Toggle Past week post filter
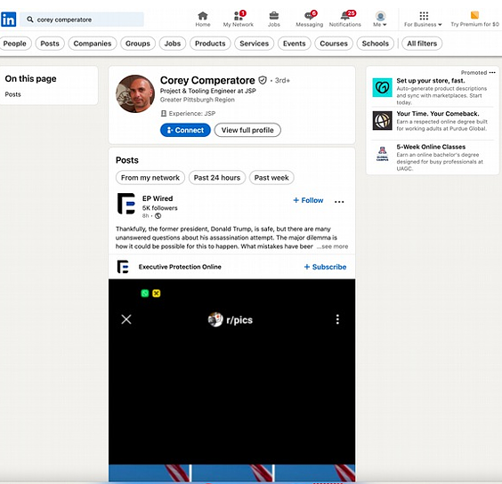The height and width of the screenshot is (484, 502). pos(271,178)
